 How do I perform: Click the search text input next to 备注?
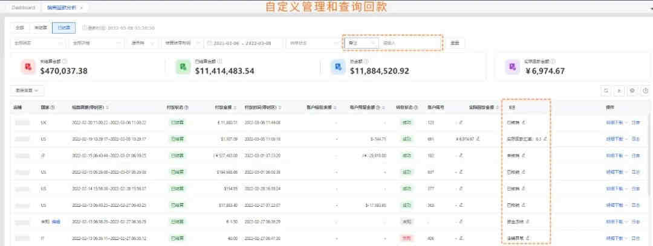(411, 43)
